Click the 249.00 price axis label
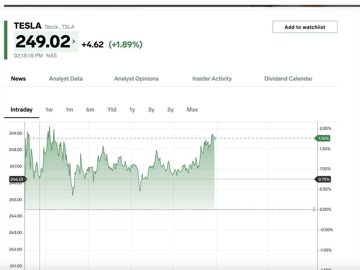 coord(15,133)
